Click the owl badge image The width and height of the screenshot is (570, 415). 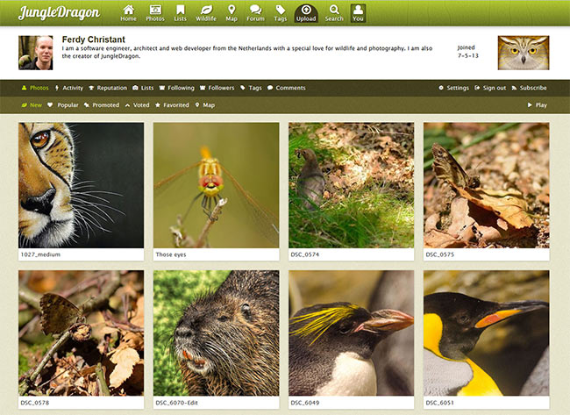pyautogui.click(x=524, y=53)
